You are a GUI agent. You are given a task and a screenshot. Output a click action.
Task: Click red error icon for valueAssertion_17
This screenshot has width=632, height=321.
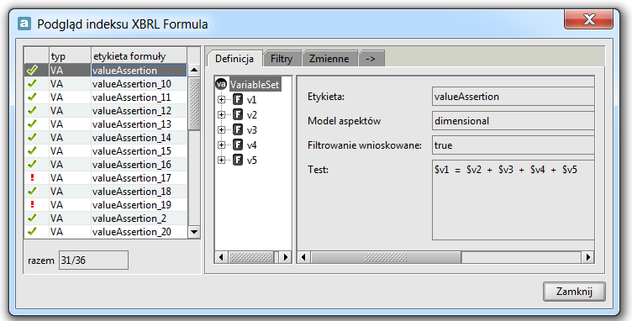coord(32,177)
